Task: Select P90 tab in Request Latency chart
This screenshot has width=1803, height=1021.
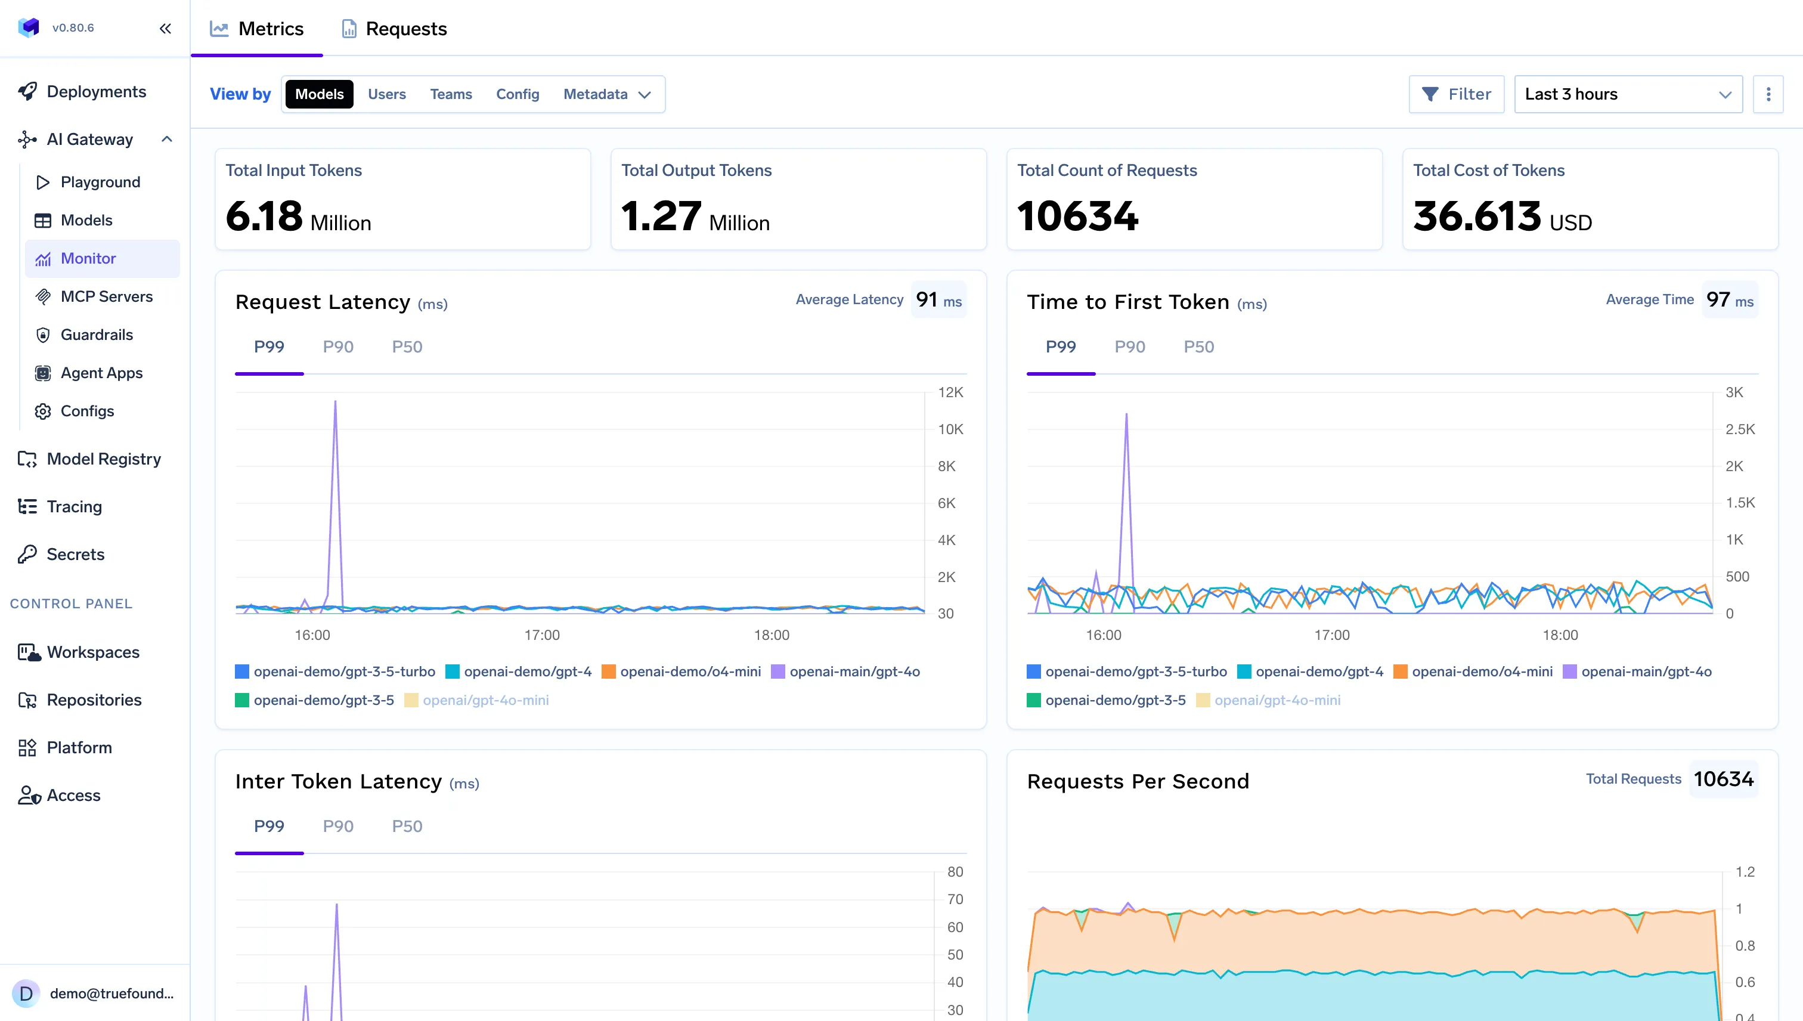Action: 338,347
